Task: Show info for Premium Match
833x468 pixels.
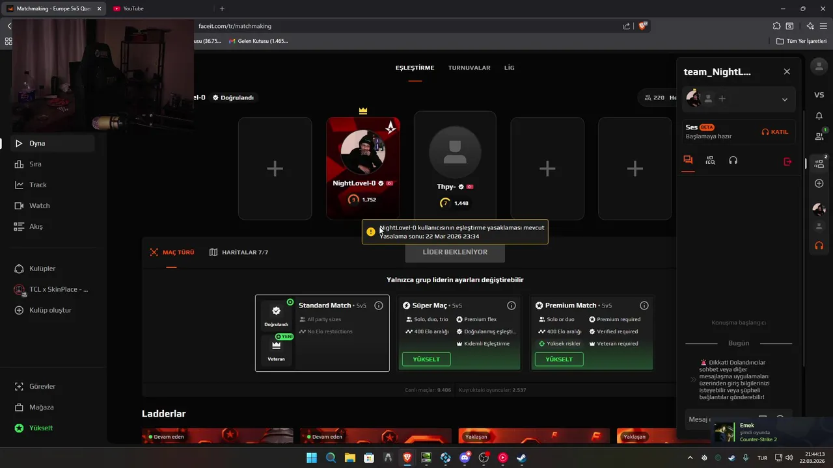Action: point(644,305)
